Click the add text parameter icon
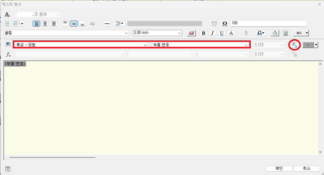Image resolution: width=324 pixels, height=175 pixels. click(294, 45)
